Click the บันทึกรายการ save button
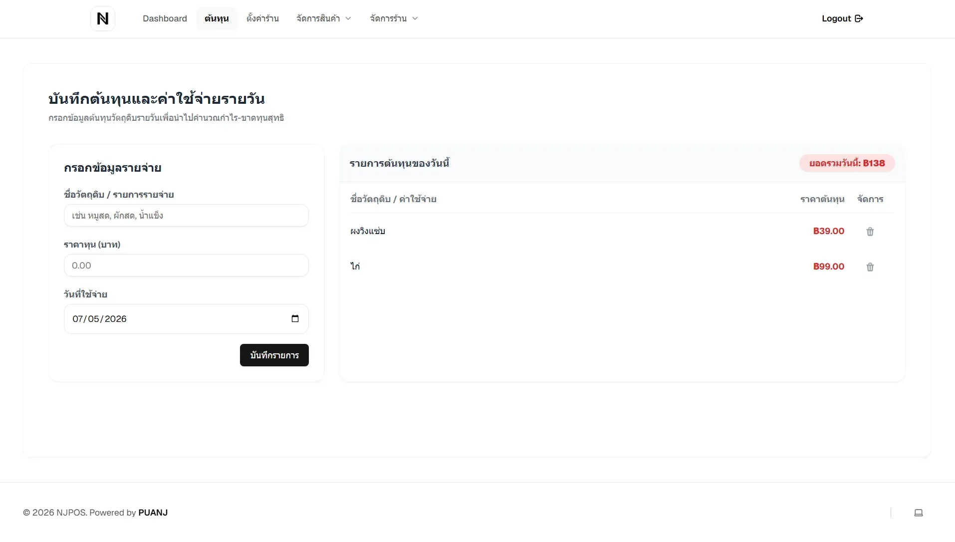The image size is (955, 542). pyautogui.click(x=274, y=355)
